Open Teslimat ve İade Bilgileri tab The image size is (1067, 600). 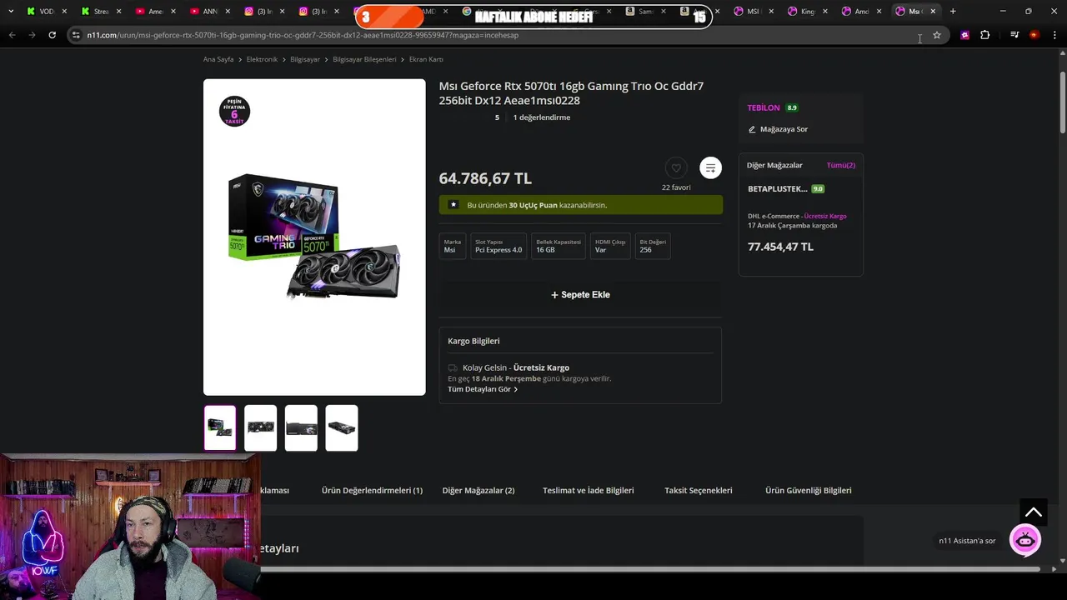point(589,490)
